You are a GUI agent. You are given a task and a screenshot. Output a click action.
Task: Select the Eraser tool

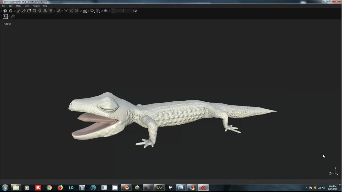24,11
